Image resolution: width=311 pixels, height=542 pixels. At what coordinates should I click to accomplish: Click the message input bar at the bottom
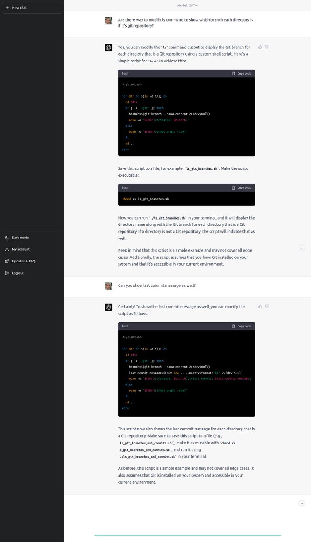(x=188, y=536)
